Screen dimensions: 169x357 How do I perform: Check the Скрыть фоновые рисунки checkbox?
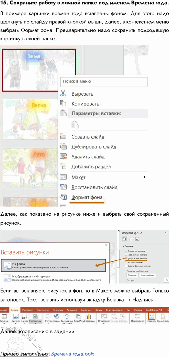(x=126, y=266)
